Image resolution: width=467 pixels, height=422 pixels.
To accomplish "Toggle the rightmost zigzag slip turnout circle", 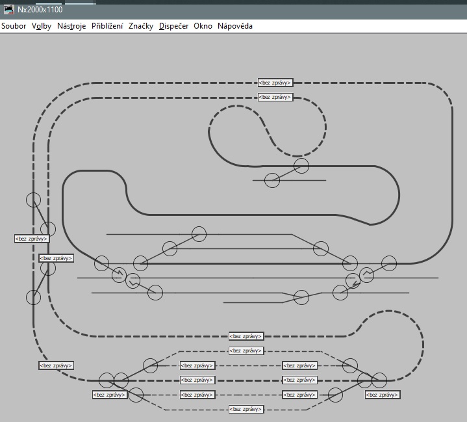I will coord(367,274).
